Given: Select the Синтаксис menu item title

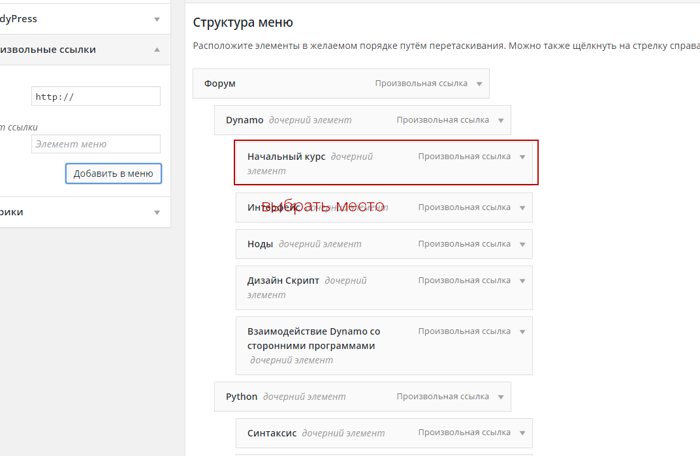Looking at the screenshot, I should point(272,433).
